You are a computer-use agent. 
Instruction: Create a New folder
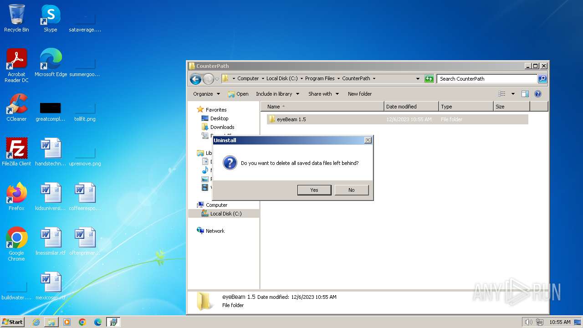(x=360, y=94)
